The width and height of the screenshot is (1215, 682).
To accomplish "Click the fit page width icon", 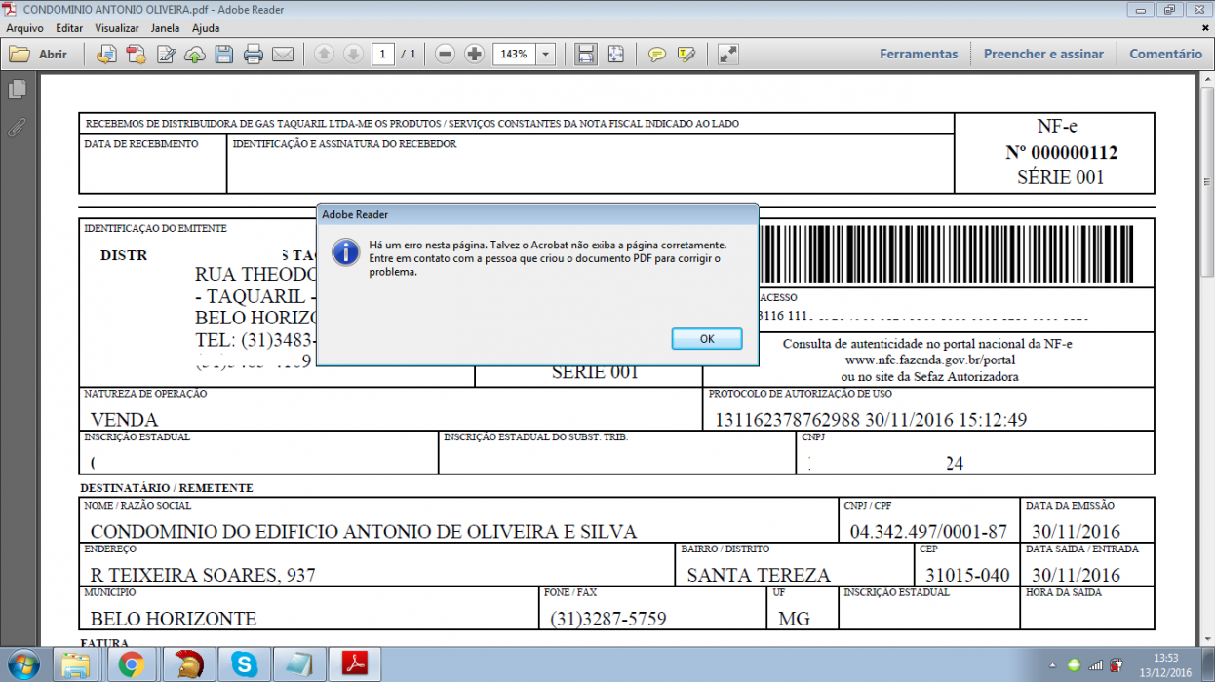I will click(586, 55).
